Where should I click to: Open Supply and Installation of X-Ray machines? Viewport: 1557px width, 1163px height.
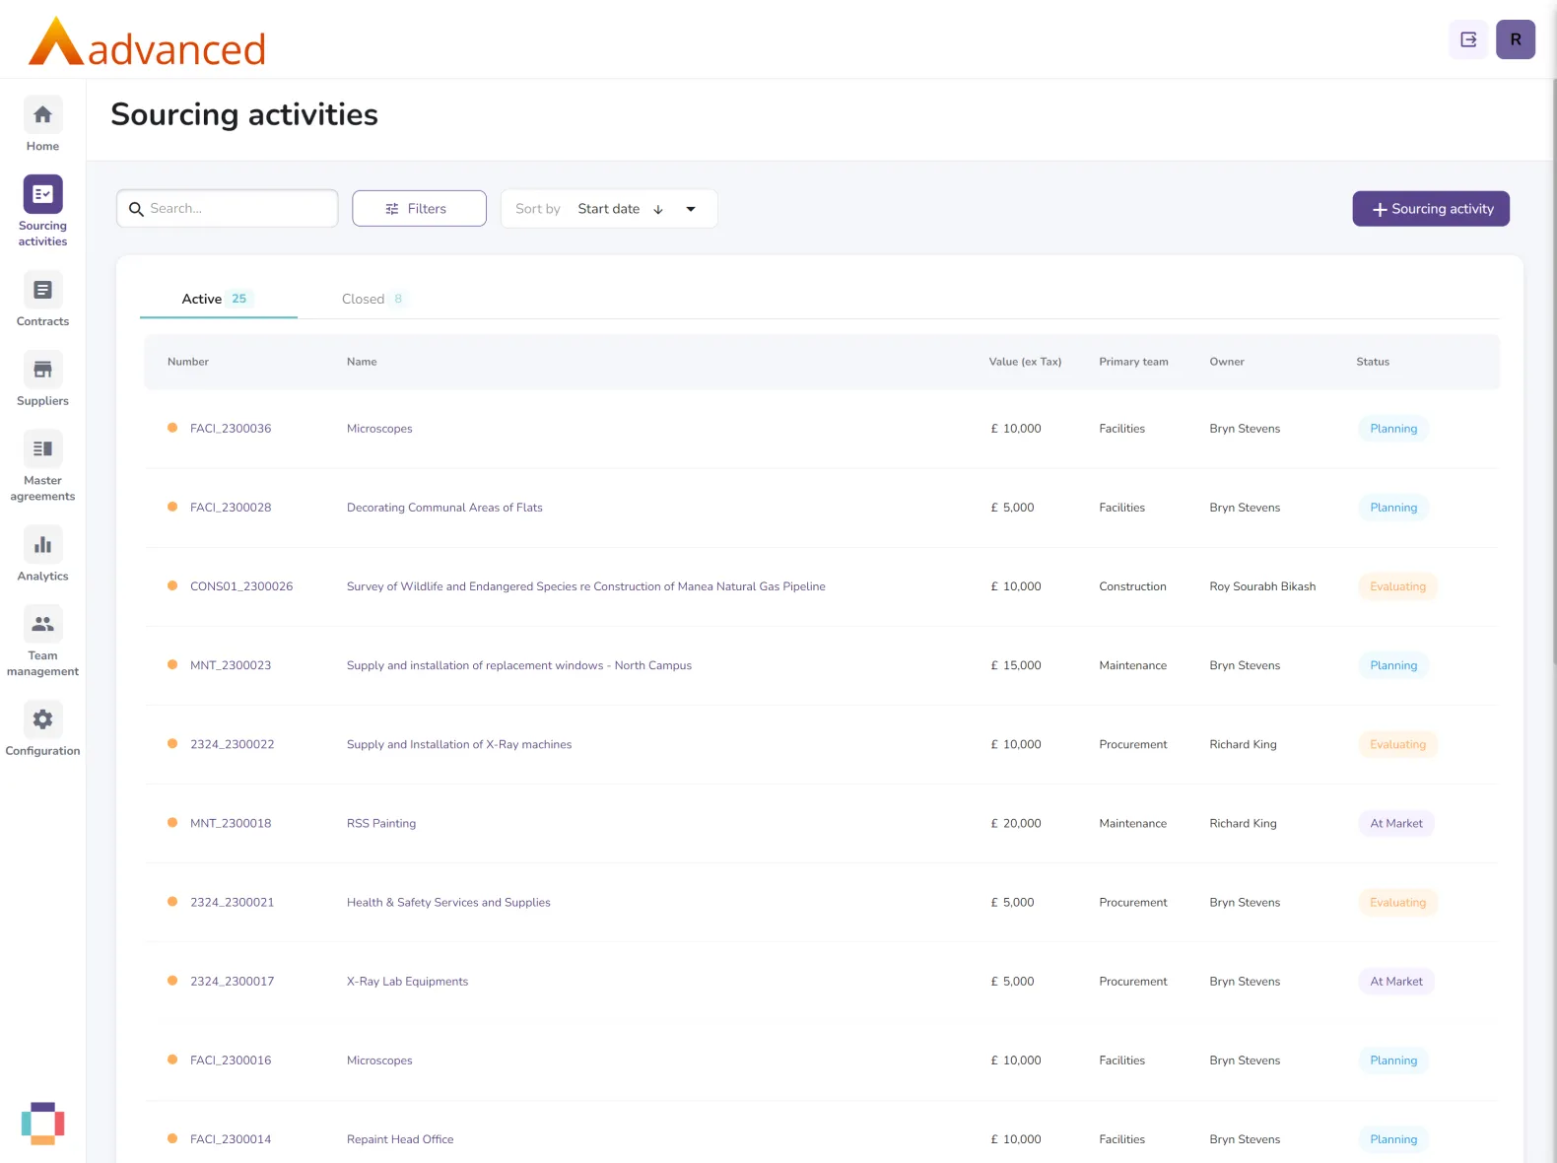click(459, 744)
